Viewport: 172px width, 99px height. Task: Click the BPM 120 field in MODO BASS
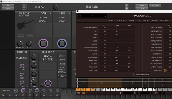point(162,93)
